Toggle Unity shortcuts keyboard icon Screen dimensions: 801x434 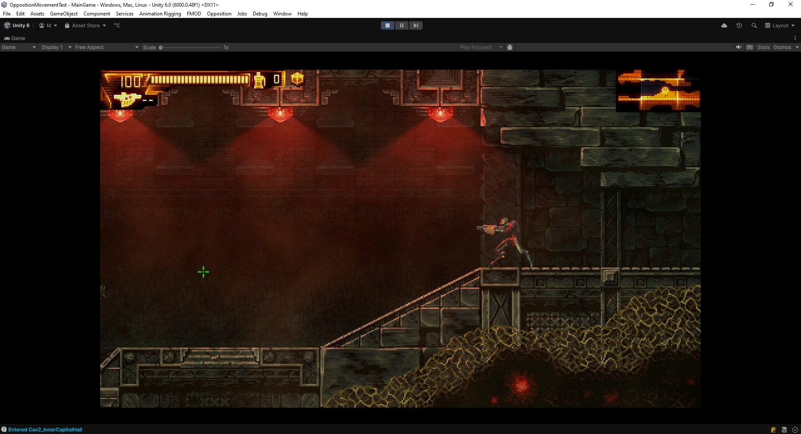[x=750, y=47]
